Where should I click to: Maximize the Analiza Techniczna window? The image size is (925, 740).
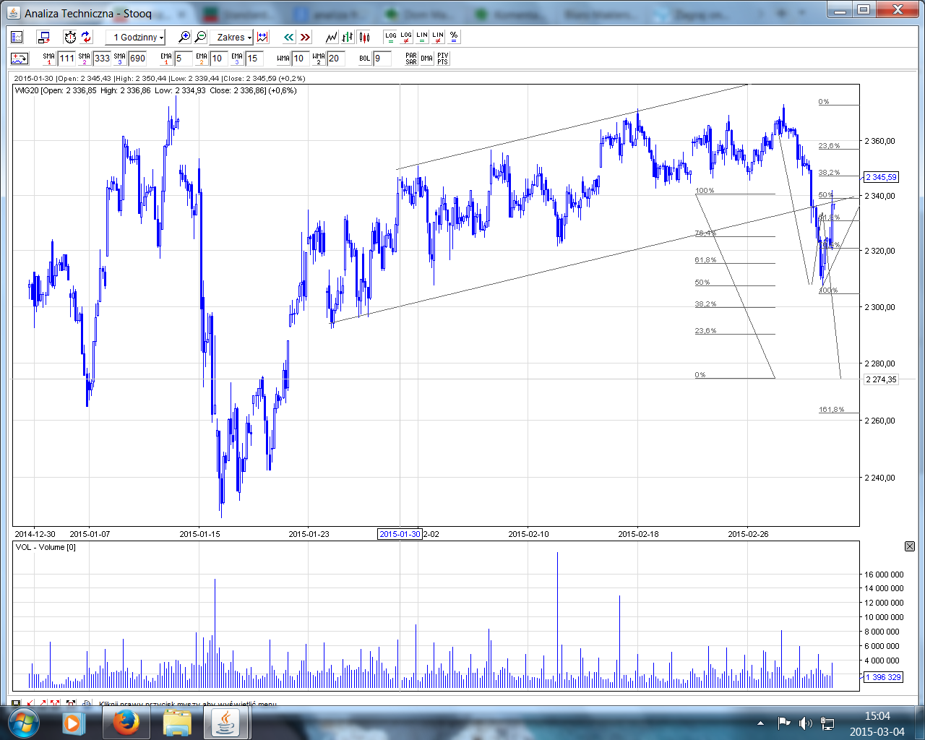864,9
